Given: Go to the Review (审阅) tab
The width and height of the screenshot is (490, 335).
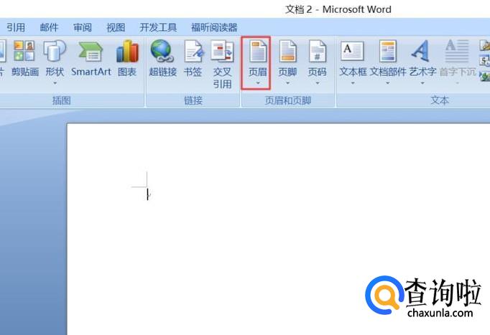Looking at the screenshot, I should pyautogui.click(x=82, y=27).
